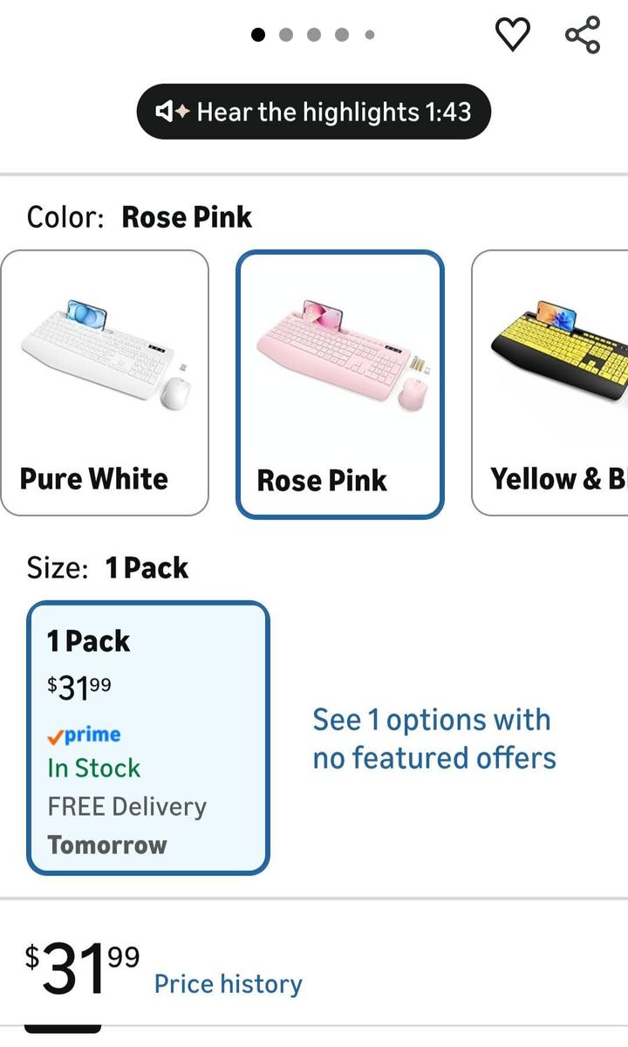Open the Price history link
The image size is (628, 1047).
pyautogui.click(x=229, y=984)
